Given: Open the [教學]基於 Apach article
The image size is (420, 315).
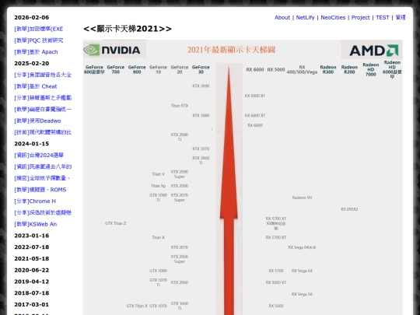Looking at the screenshot, I should (x=36, y=52).
